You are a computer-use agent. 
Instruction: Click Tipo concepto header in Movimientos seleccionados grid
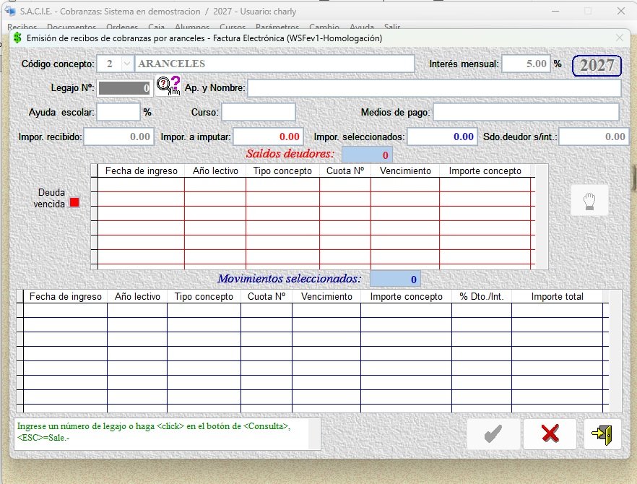click(x=204, y=297)
